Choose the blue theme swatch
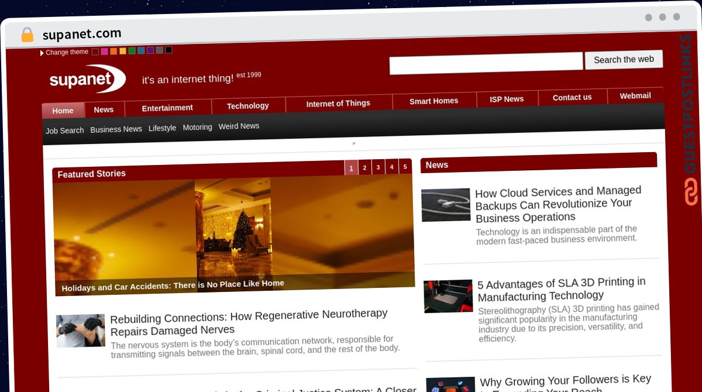 coord(141,51)
